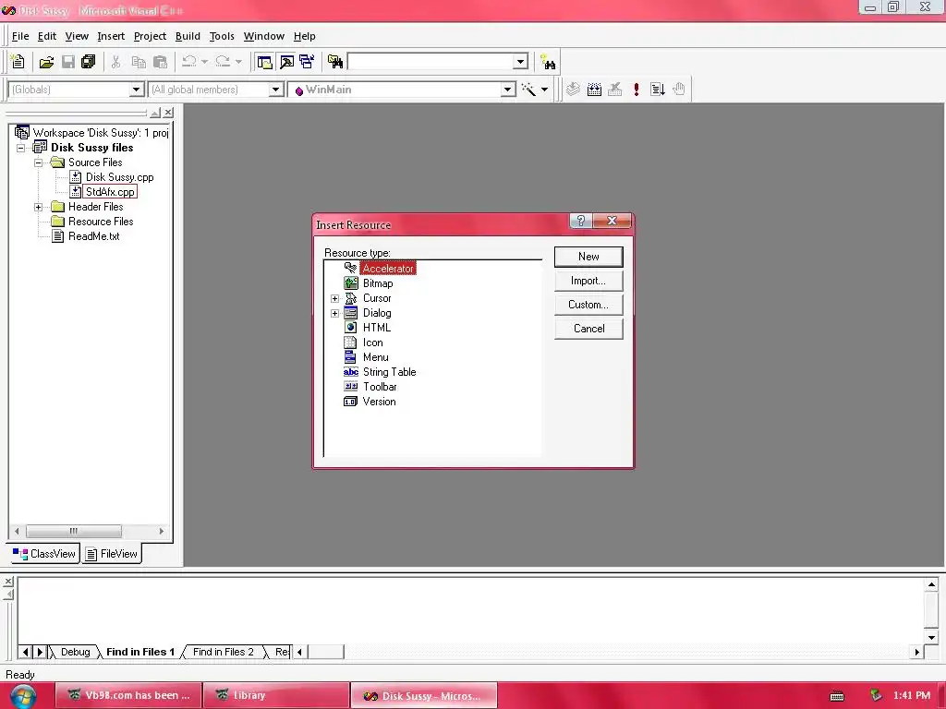Click the Find in Files icon
This screenshot has width=946, height=709.
tap(334, 62)
